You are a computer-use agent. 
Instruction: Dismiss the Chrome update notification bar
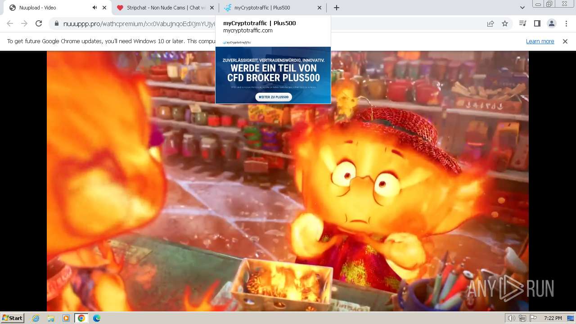pos(565,41)
